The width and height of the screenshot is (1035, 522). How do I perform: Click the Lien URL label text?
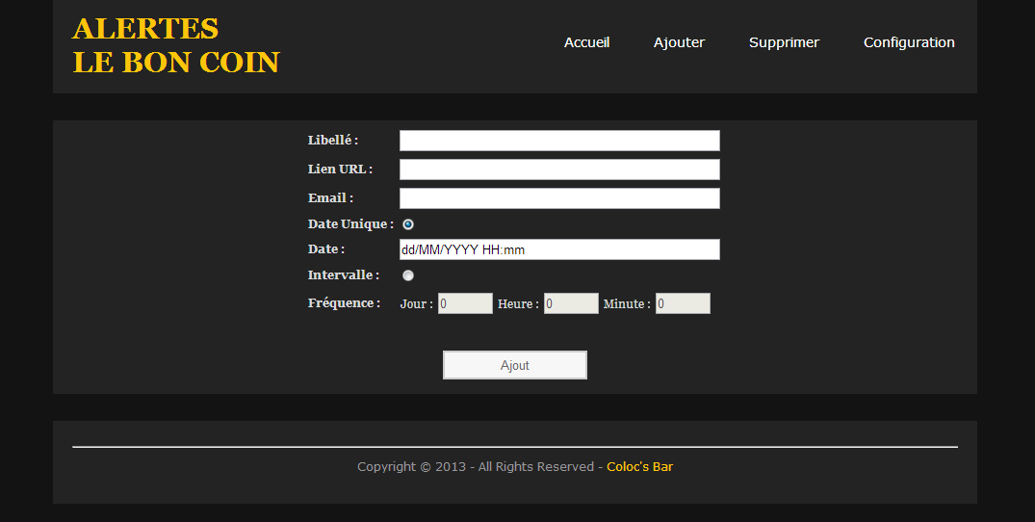[x=340, y=169]
